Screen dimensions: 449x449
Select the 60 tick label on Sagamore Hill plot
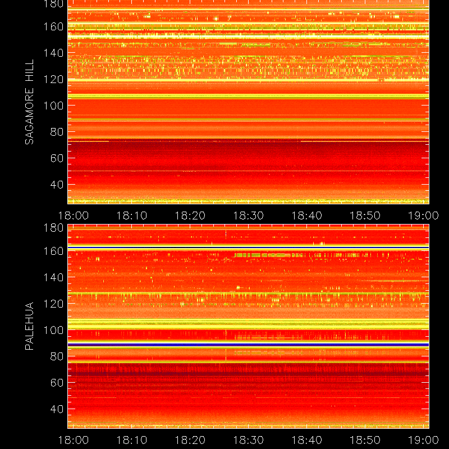[57, 158]
